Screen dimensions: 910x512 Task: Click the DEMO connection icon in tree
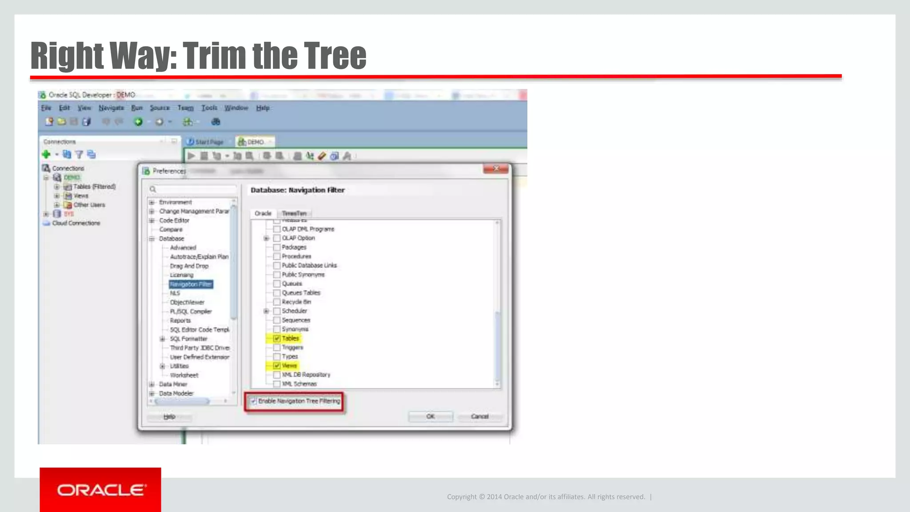click(x=57, y=177)
